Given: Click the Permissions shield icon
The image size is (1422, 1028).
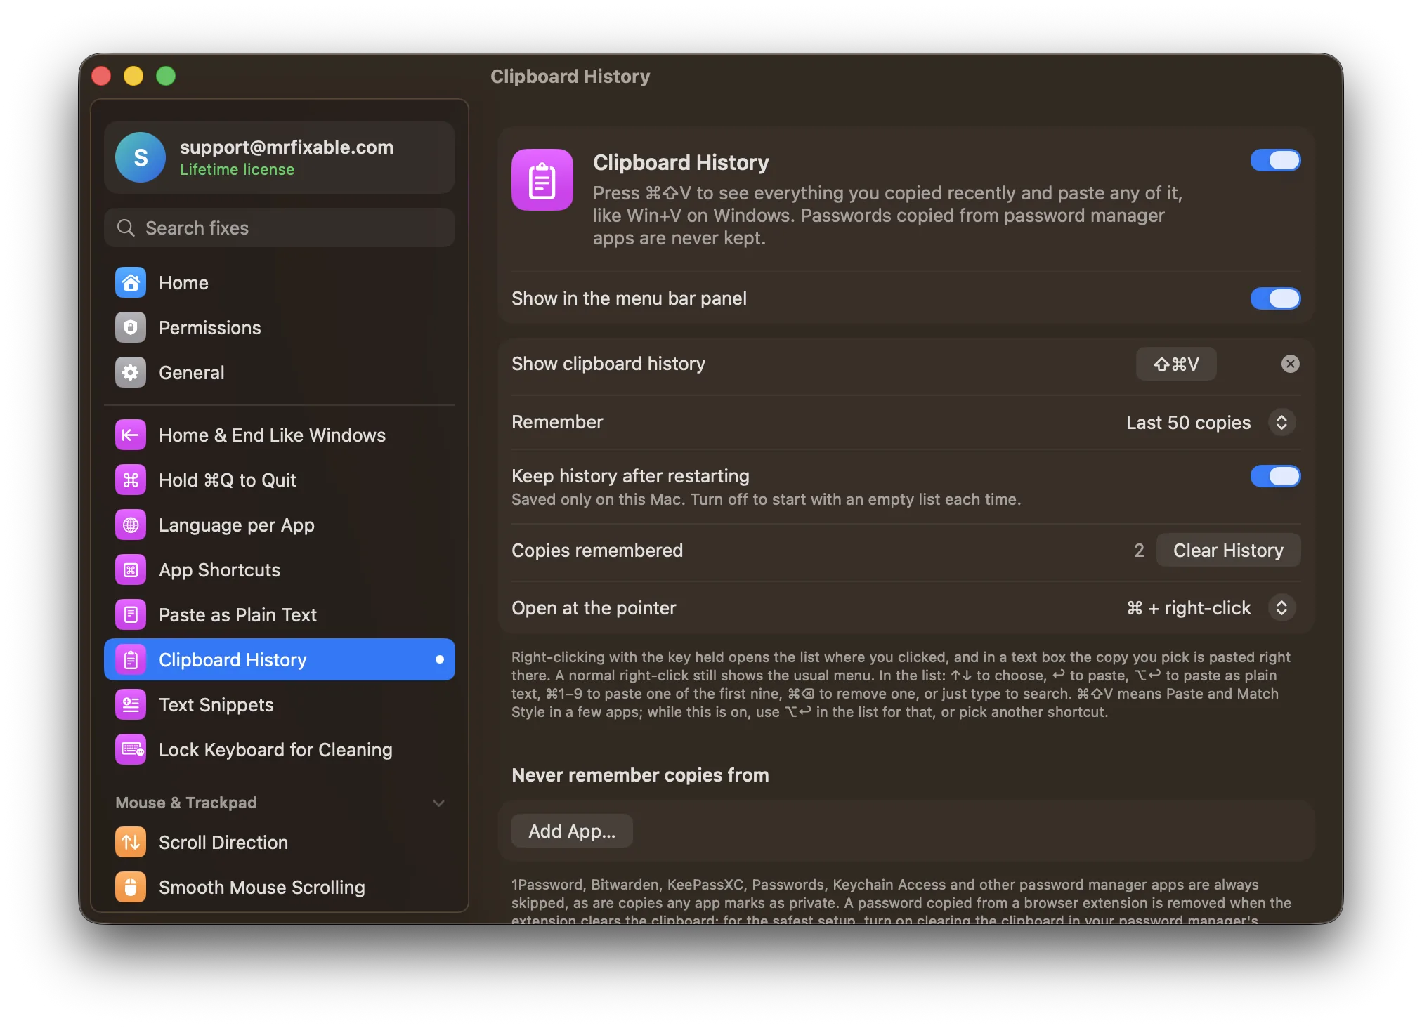Looking at the screenshot, I should [131, 327].
